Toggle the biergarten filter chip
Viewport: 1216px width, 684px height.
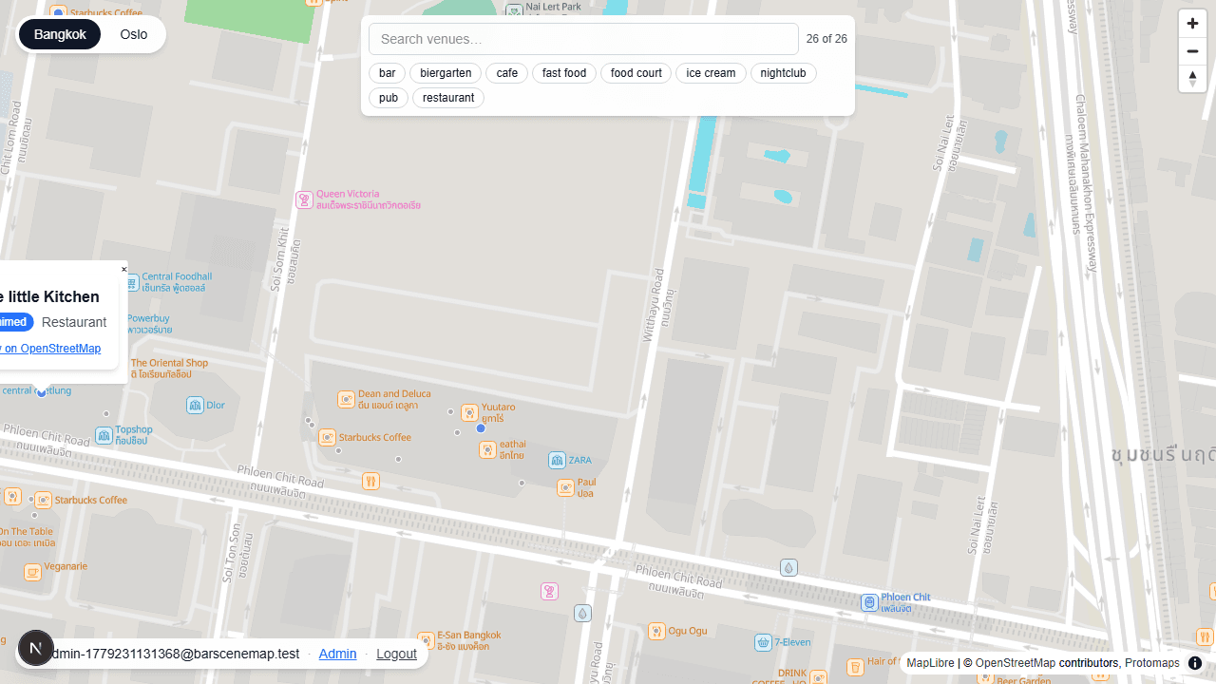coord(446,73)
